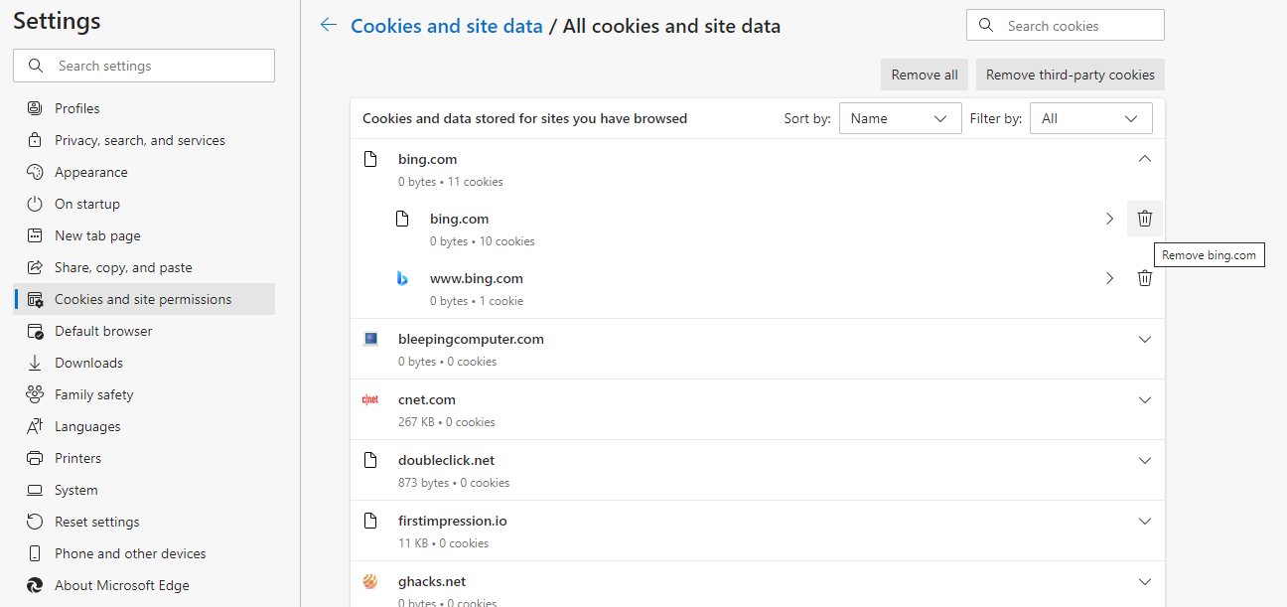Click the Default browser sidebar icon

(35, 331)
